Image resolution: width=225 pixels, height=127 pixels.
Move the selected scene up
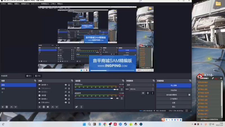(x=12, y=107)
